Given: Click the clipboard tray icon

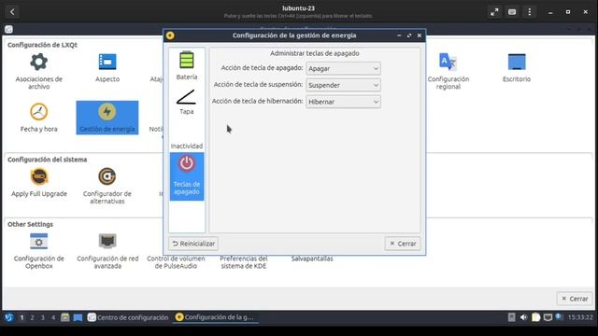Looking at the screenshot, I should coord(535,317).
